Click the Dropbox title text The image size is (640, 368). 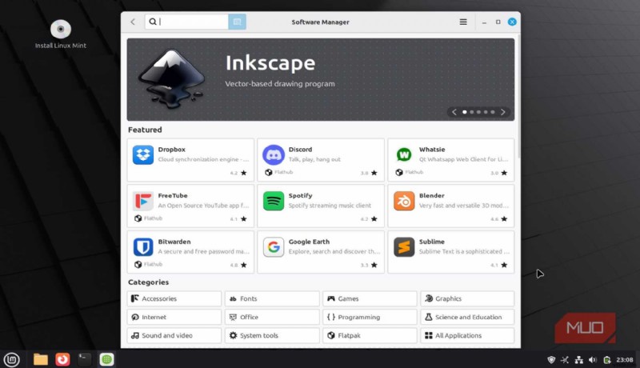[x=171, y=150]
